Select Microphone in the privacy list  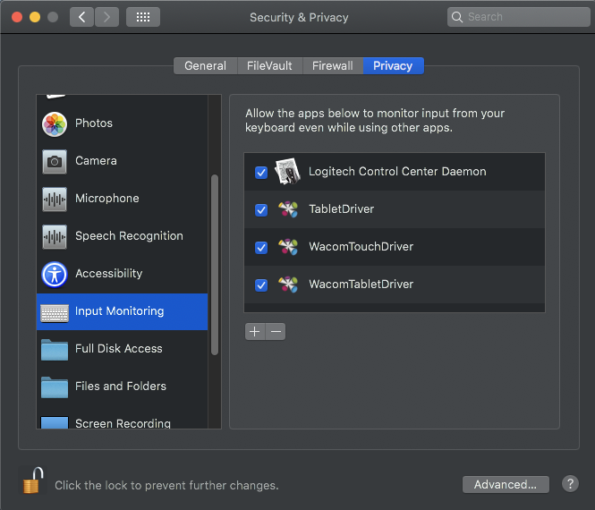point(123,199)
